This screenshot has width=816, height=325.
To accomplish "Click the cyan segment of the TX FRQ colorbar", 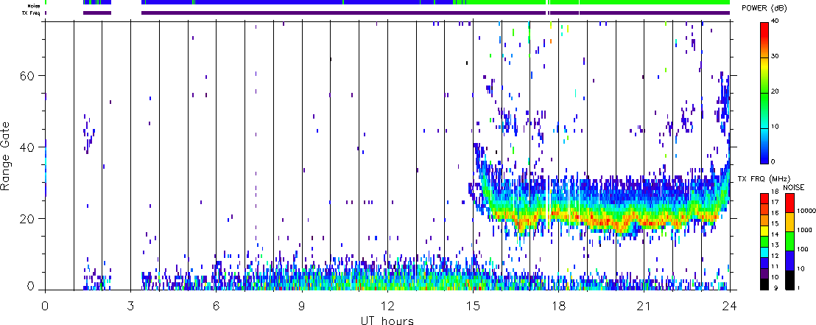I will 764,252.
